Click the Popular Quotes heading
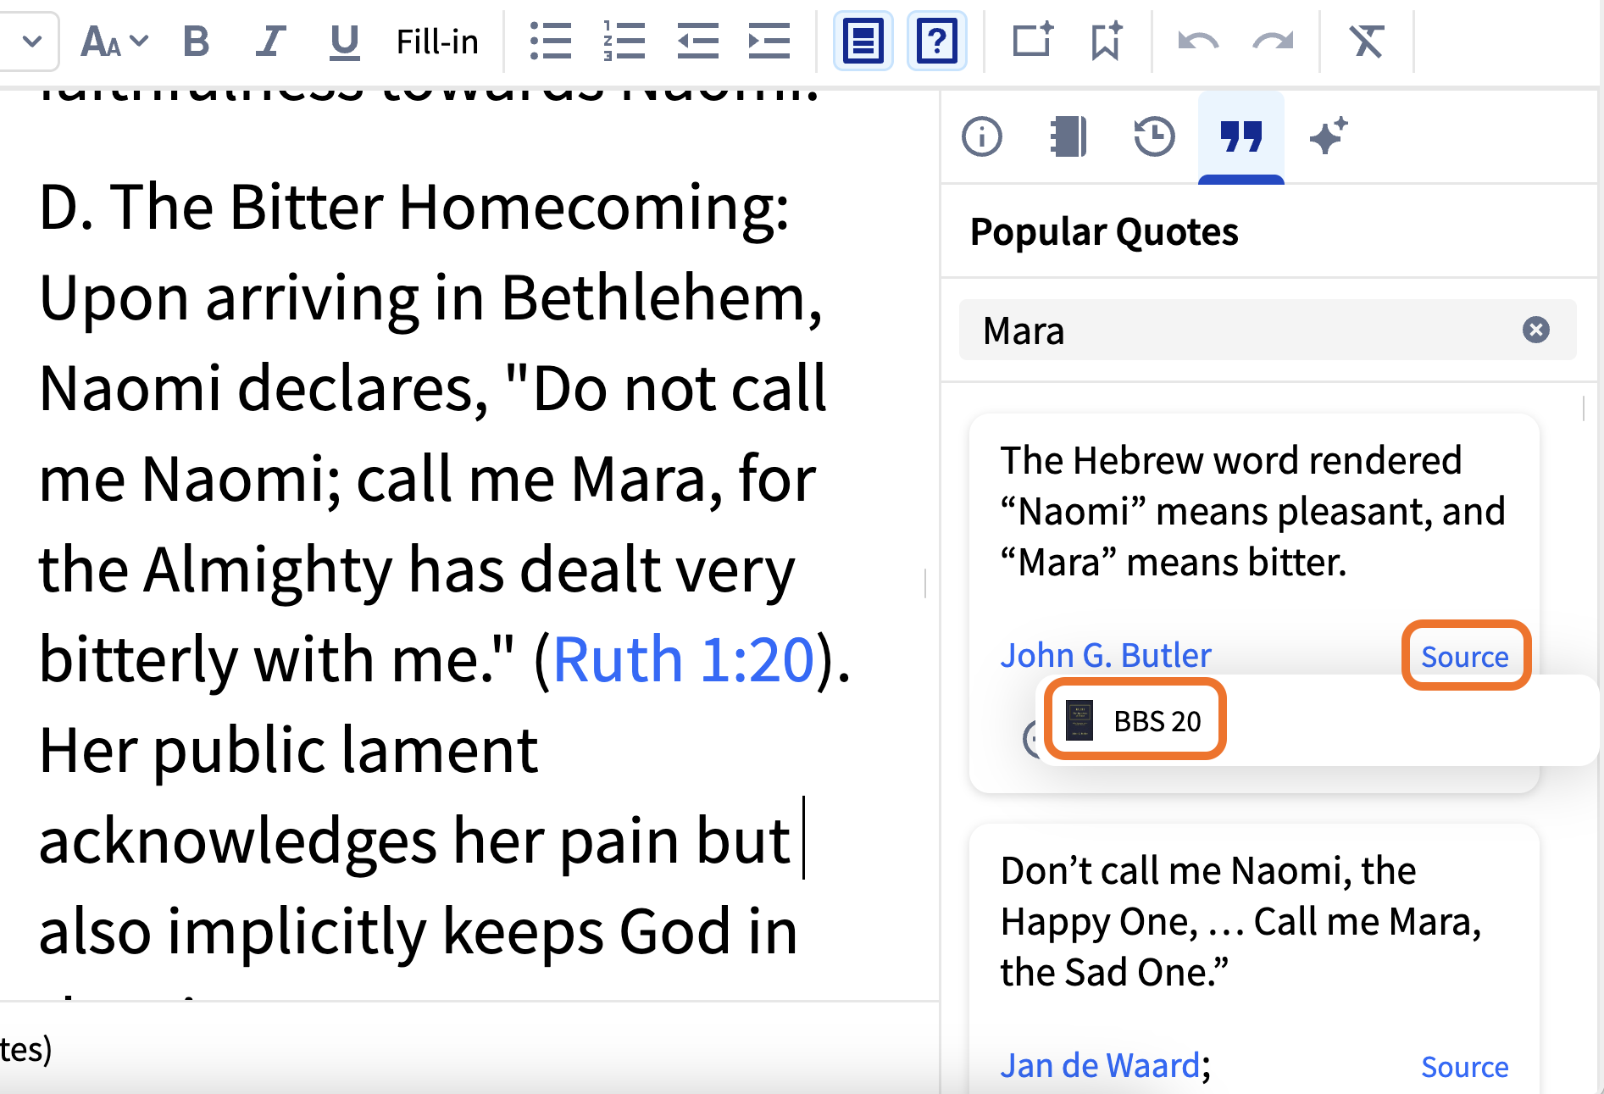The width and height of the screenshot is (1604, 1094). [x=1104, y=231]
